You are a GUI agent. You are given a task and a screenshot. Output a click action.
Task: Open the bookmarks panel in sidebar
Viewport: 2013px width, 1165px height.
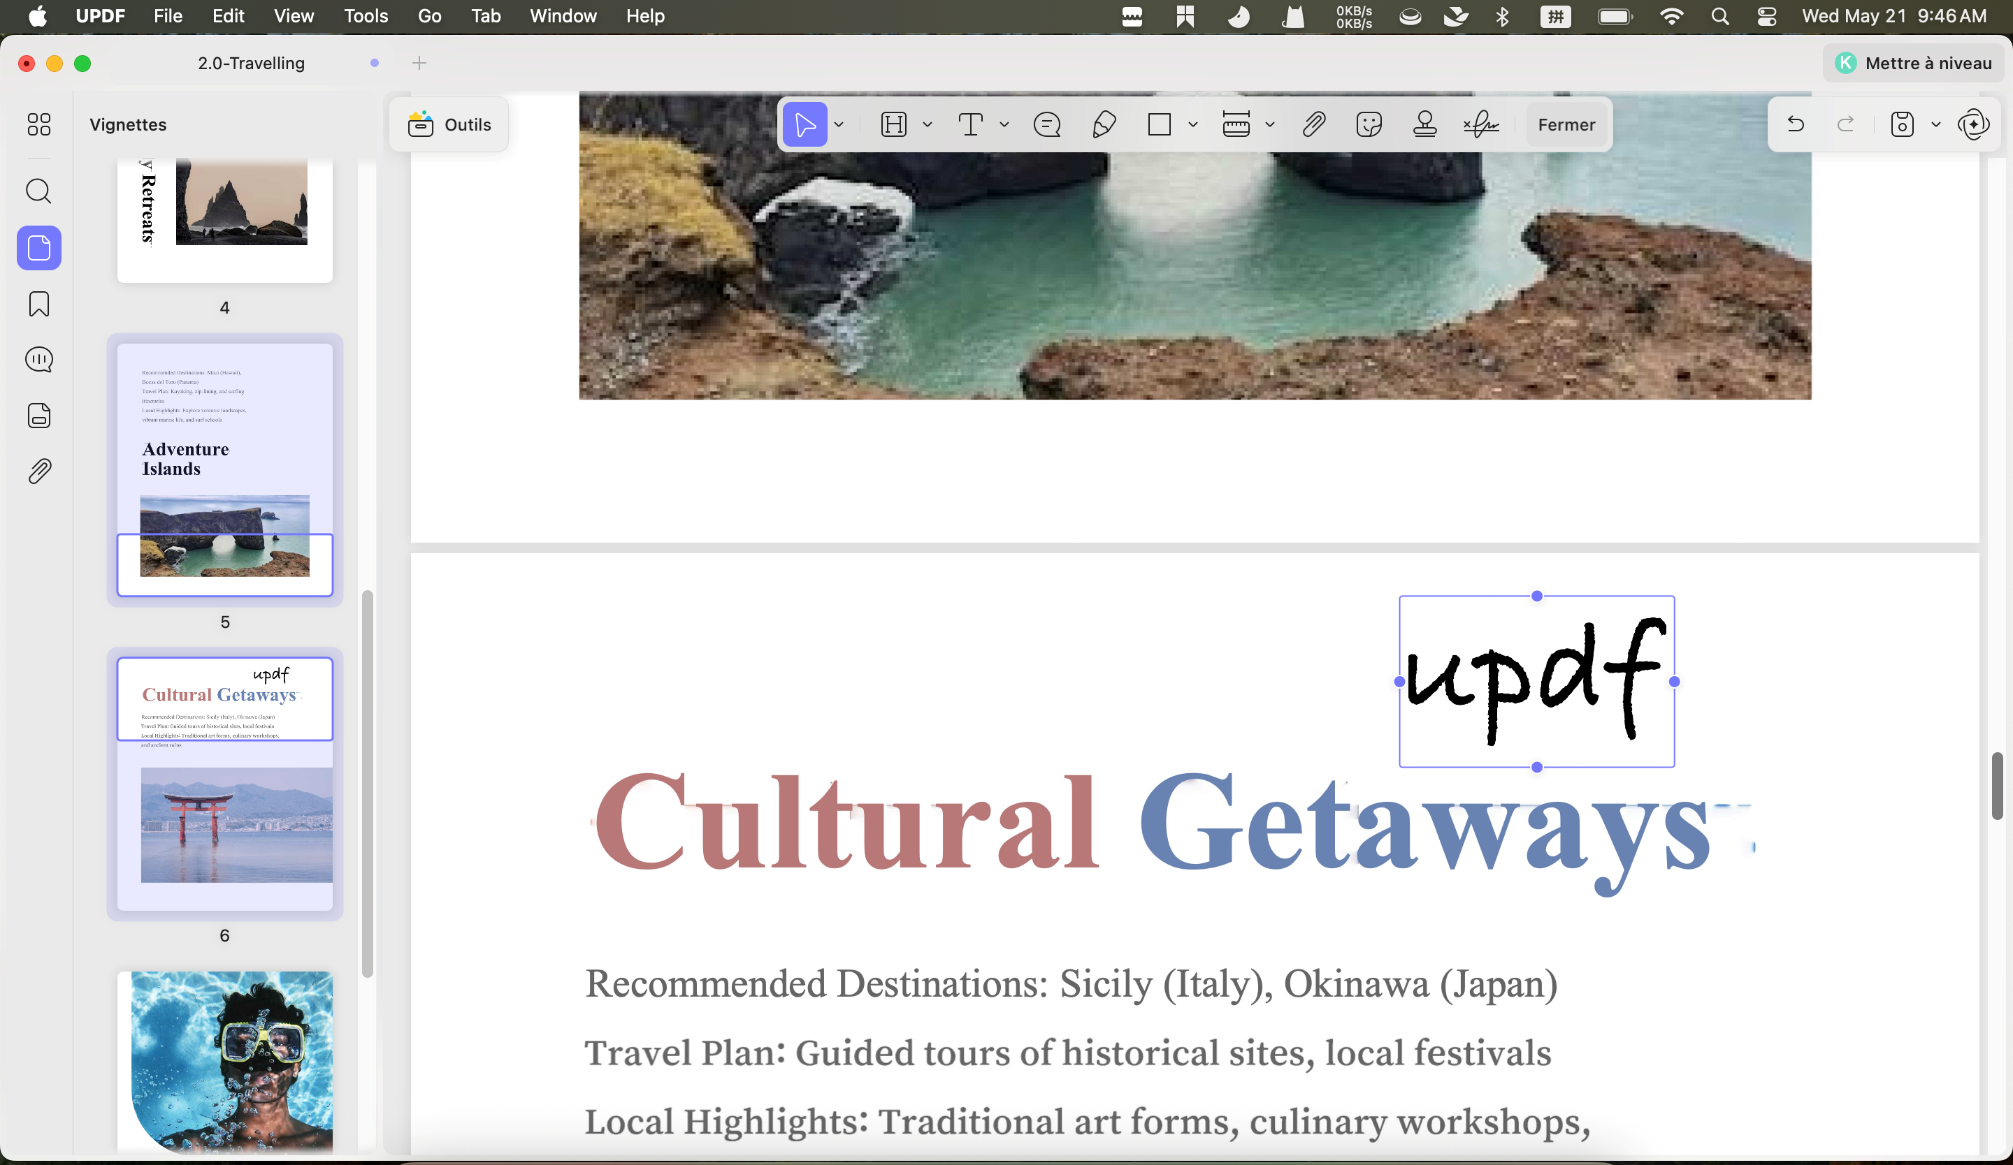pos(39,304)
